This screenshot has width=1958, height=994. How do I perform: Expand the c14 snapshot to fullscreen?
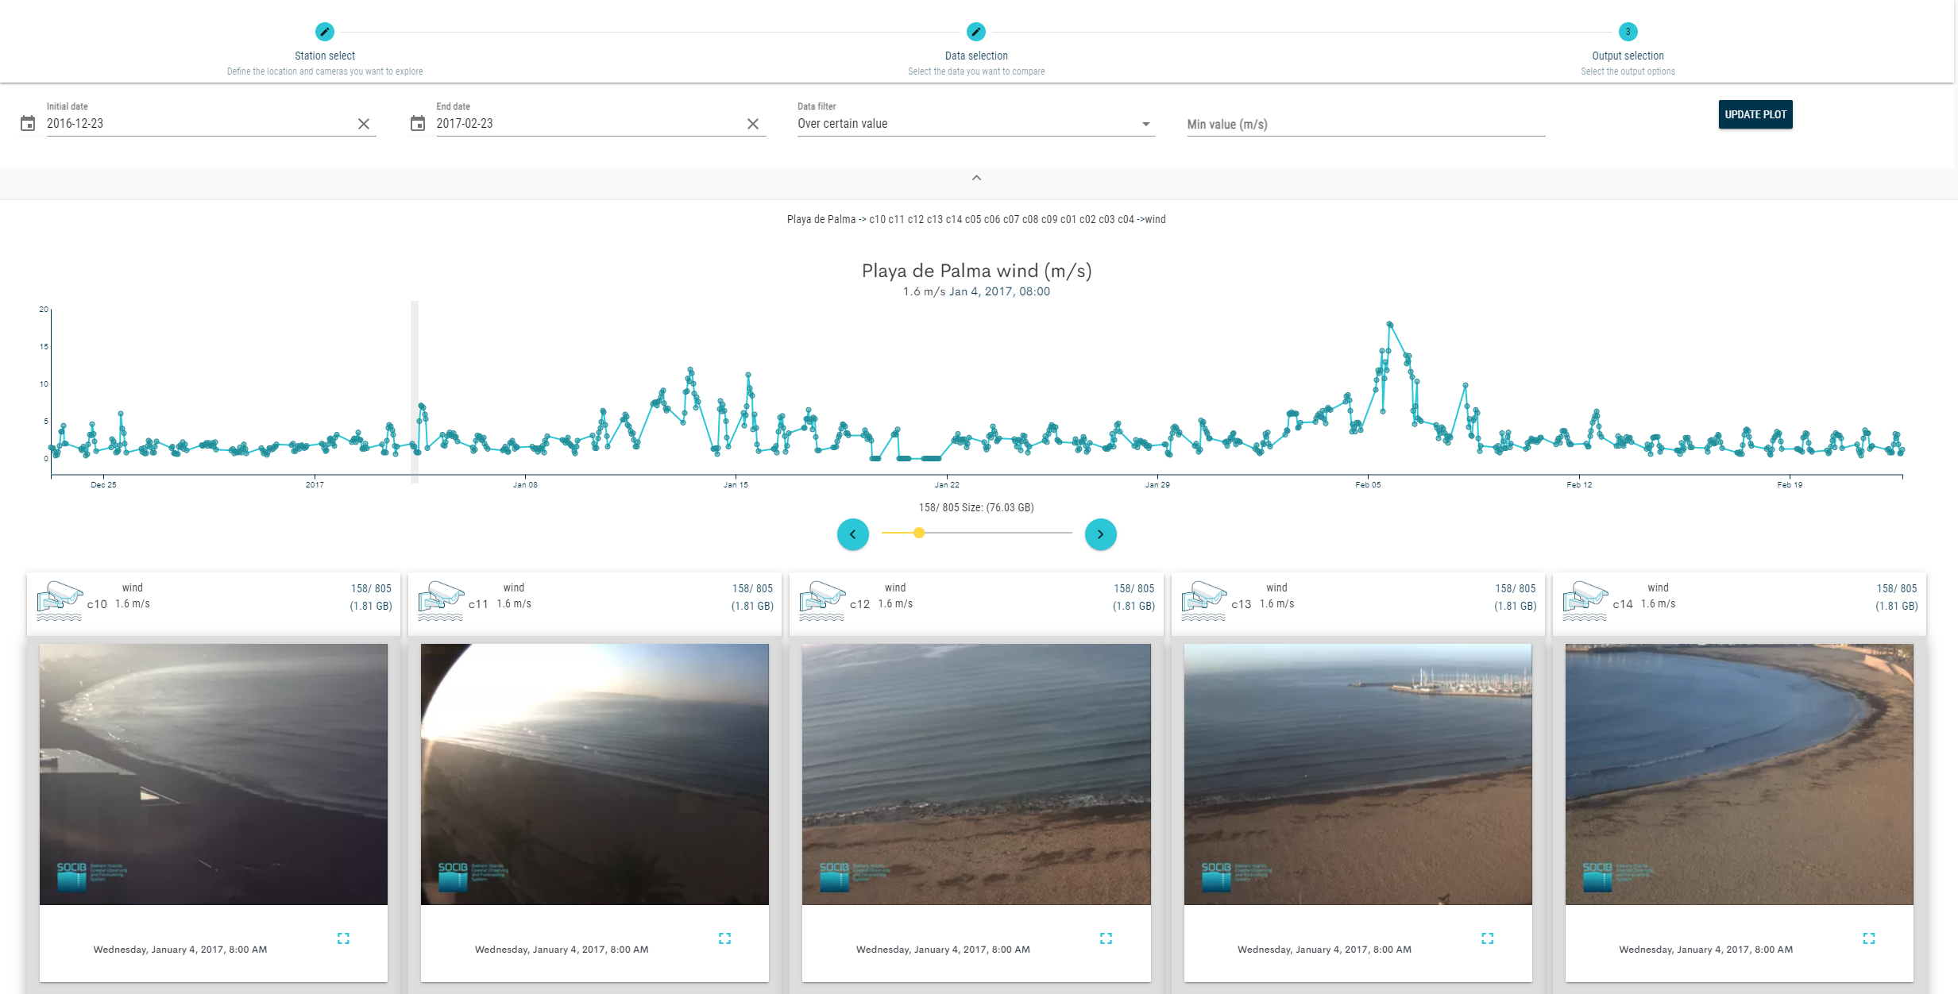1868,938
